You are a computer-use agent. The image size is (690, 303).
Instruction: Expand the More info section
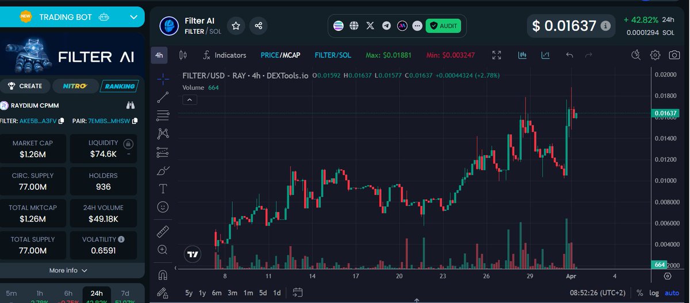[x=68, y=270]
